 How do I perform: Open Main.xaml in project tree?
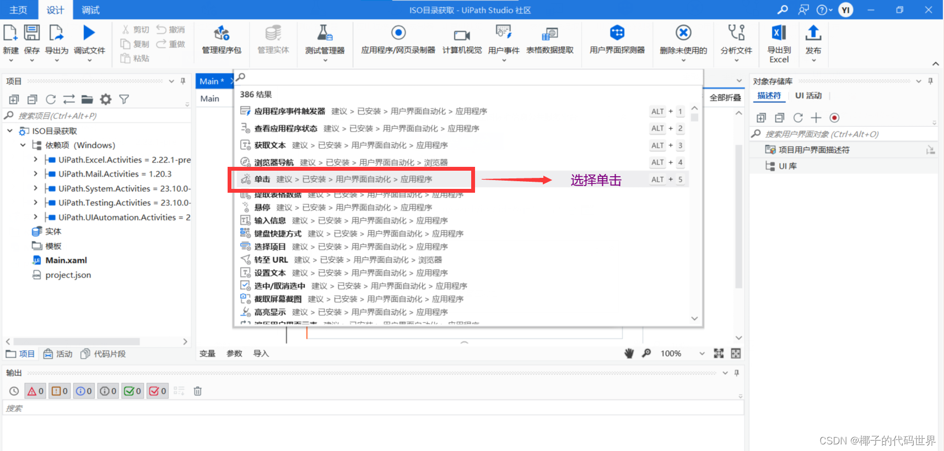tap(66, 260)
